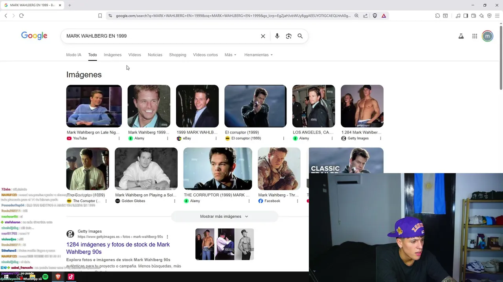Screen dimensions: 503x282
Task: Open the extensions puzzle icon
Action: 437,16
